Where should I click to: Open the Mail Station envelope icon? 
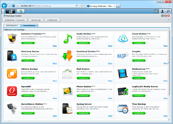click(x=67, y=73)
